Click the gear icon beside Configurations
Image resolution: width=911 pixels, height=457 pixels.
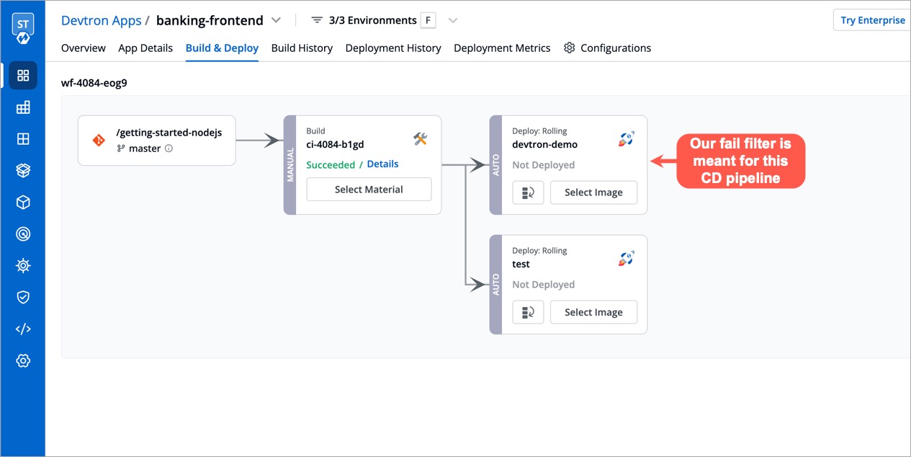(x=569, y=48)
